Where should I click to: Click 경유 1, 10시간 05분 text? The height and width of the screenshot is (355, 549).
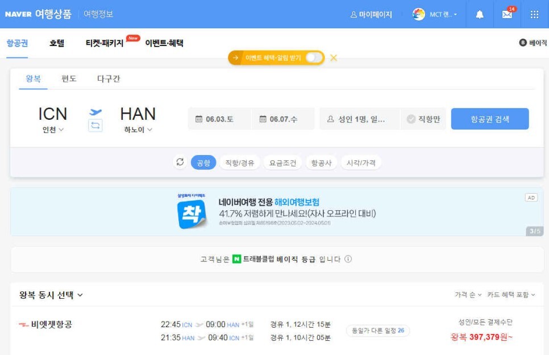[300, 338]
